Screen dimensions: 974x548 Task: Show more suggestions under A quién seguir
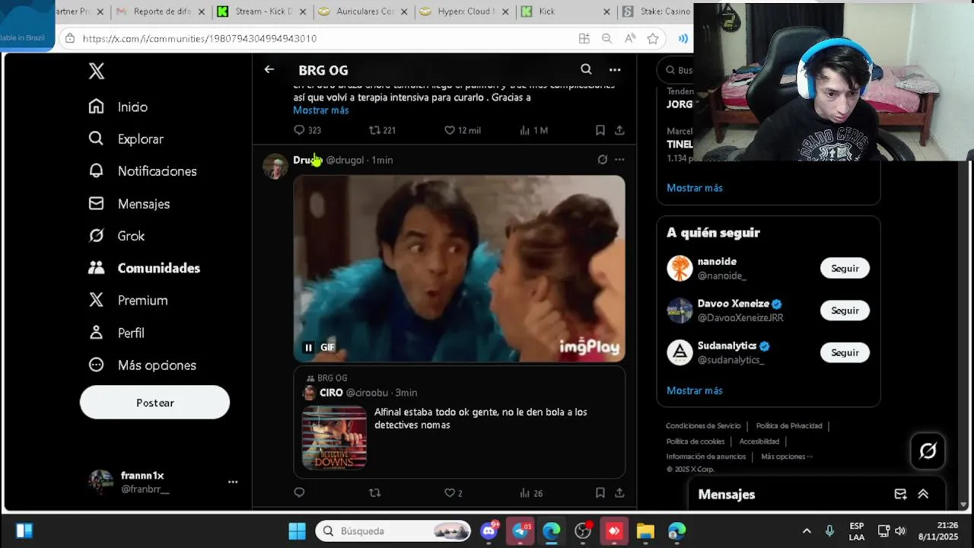tap(695, 390)
